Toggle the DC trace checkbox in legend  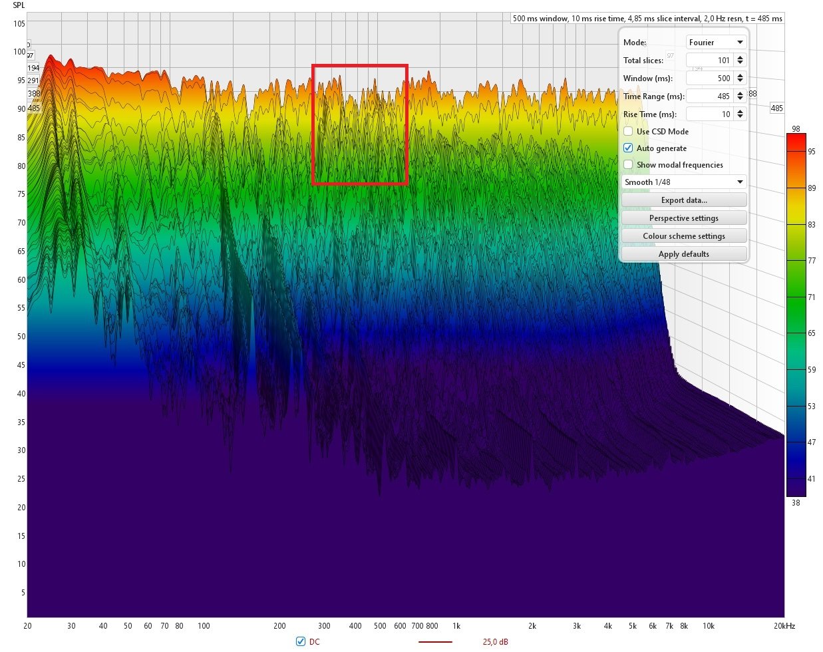tap(301, 641)
